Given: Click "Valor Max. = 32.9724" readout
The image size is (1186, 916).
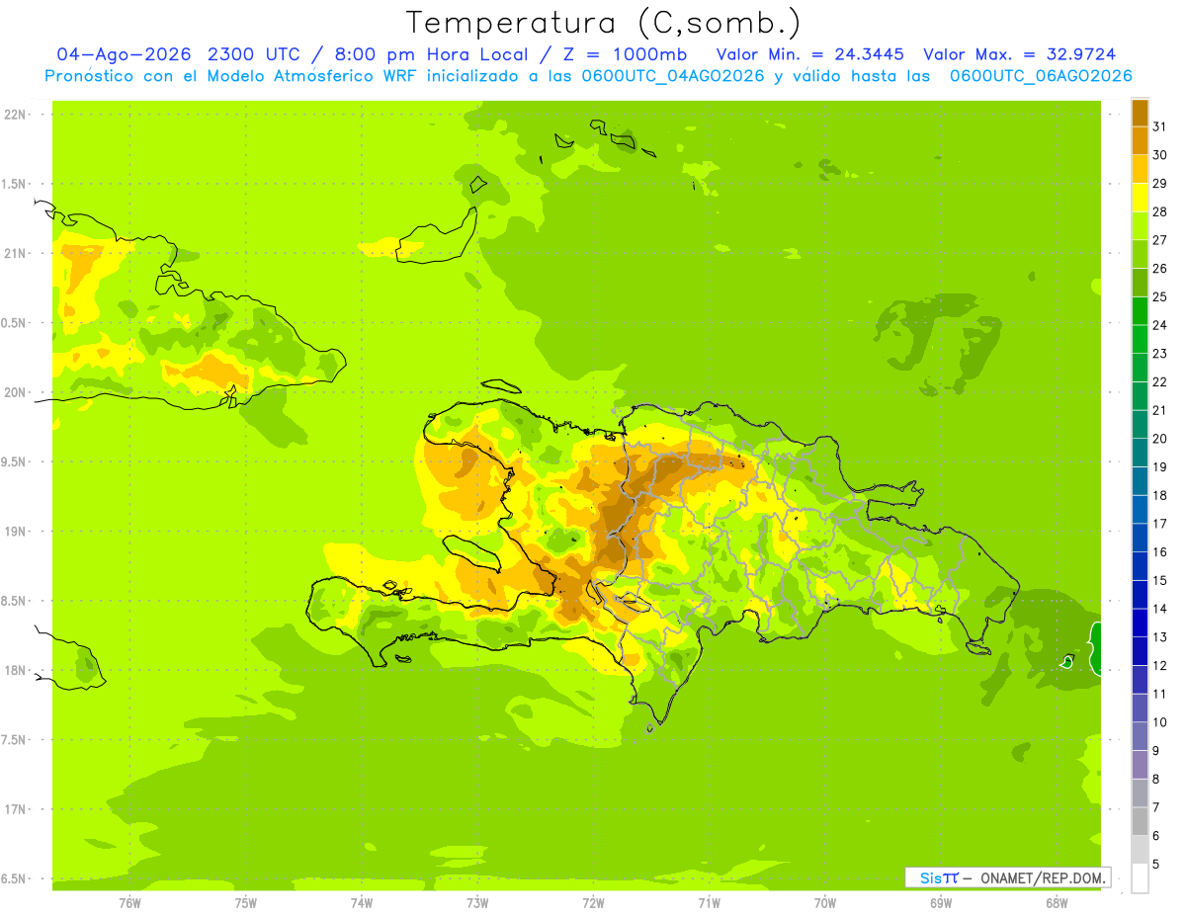Looking at the screenshot, I should tap(1019, 54).
